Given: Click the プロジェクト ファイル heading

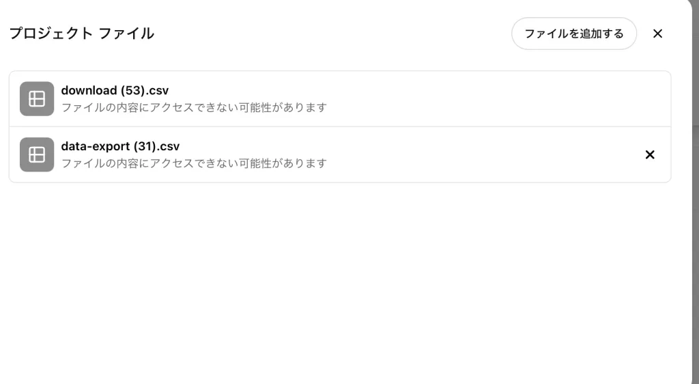Looking at the screenshot, I should coord(82,33).
